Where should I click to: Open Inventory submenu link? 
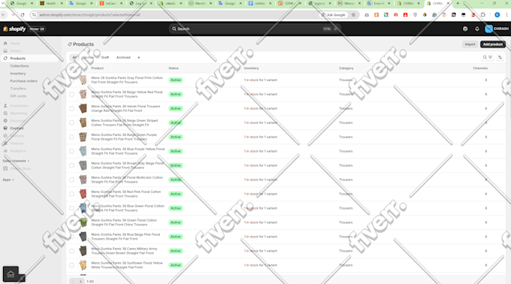[18, 74]
